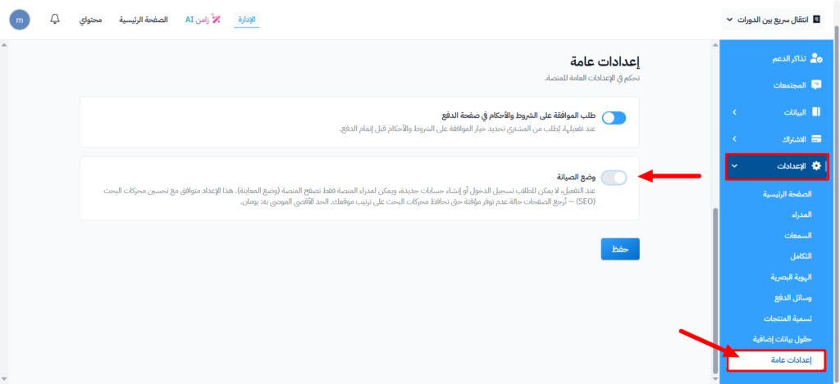Click the communities chat icon in sidebar

pos(815,85)
